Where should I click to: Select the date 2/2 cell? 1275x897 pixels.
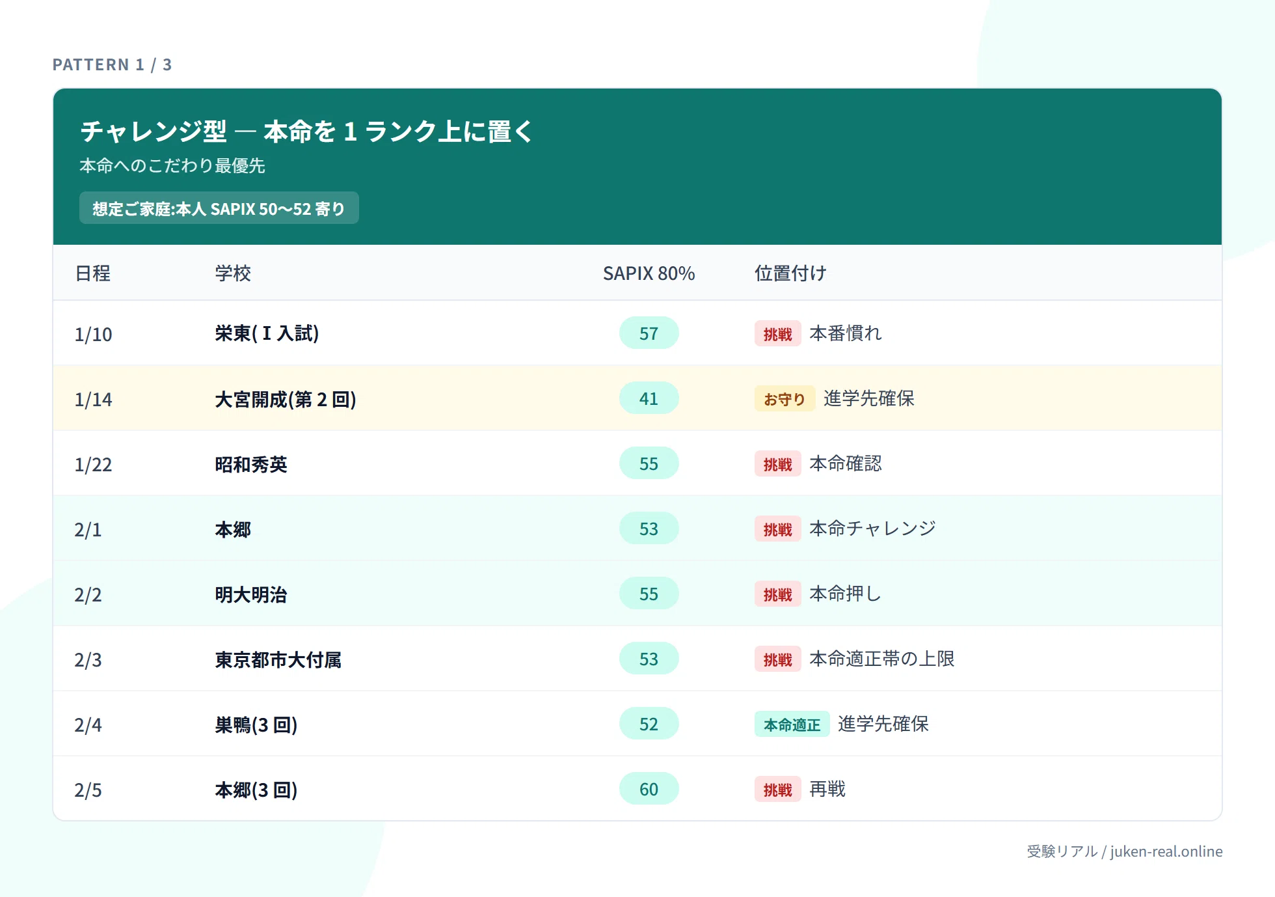click(x=88, y=594)
